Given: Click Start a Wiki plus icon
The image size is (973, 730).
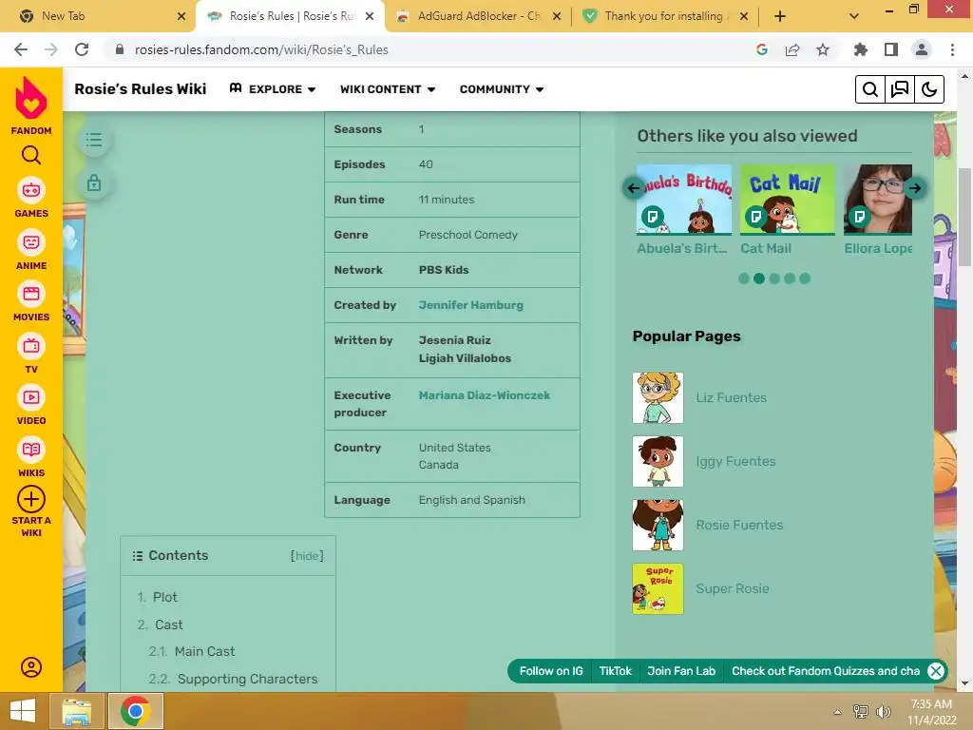Looking at the screenshot, I should coord(31,499).
